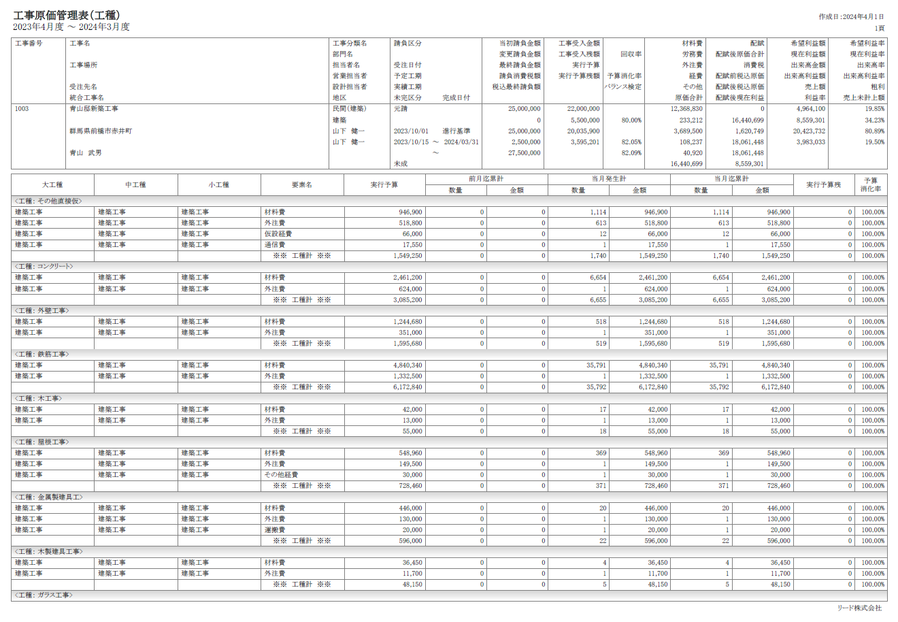Click the 工種: 屋根工事 group header
898x622 pixels.
(42, 442)
